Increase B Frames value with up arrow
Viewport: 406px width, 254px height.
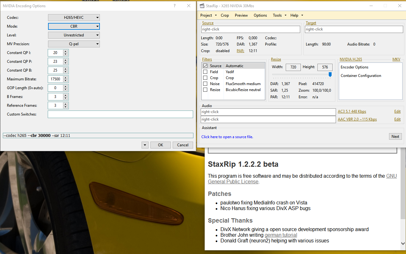65,95
